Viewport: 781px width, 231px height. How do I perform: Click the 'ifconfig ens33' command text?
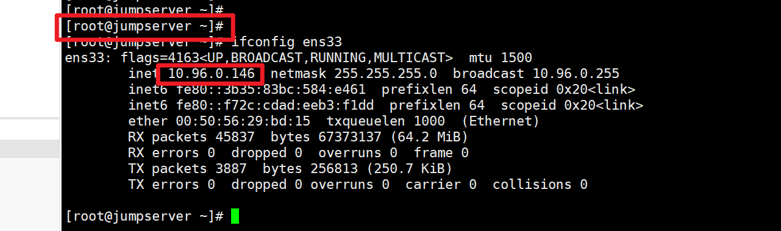(x=287, y=43)
